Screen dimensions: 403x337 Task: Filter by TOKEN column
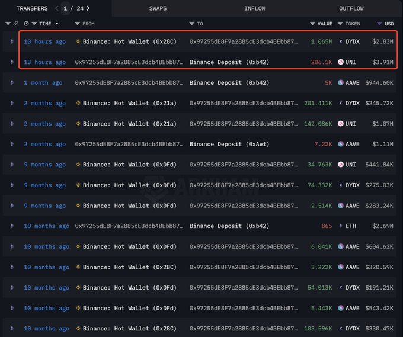(340, 24)
